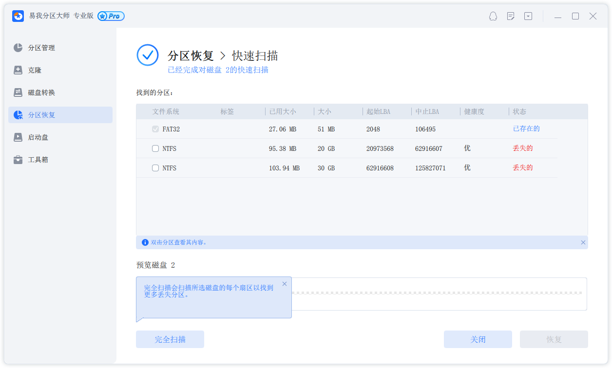Viewport: 612px width, 368px height.
Task: Open the feedback note icon in title bar
Action: (511, 16)
